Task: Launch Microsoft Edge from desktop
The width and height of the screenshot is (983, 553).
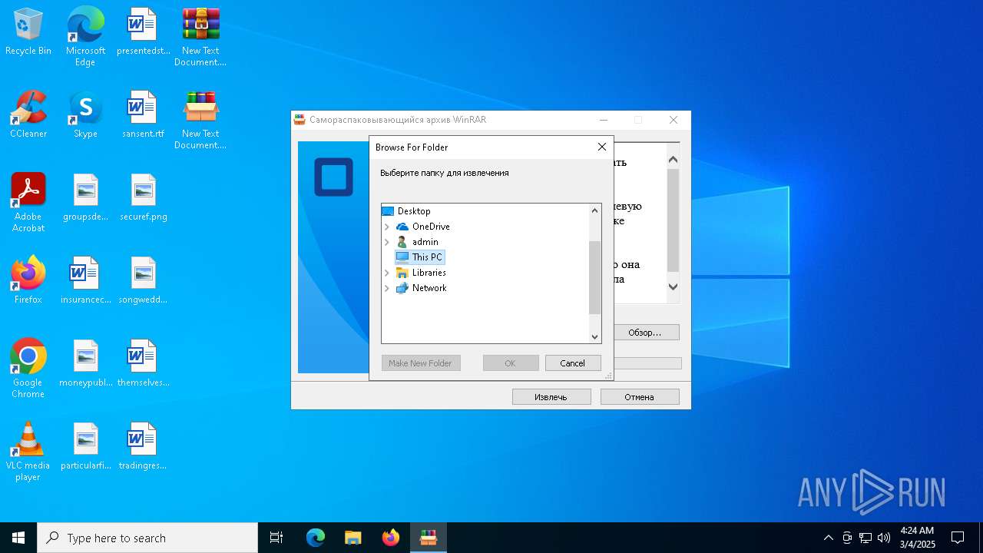Action: coord(85,37)
